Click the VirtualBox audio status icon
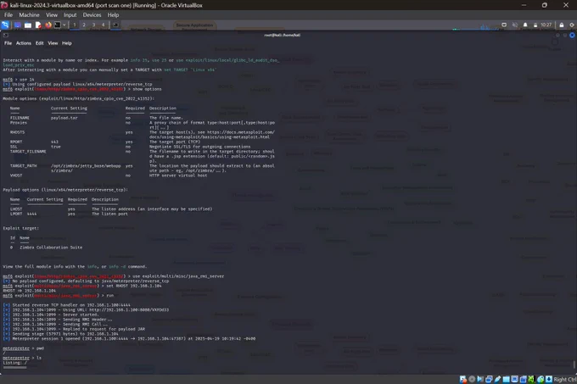The height and width of the screenshot is (384, 577). pos(480,379)
